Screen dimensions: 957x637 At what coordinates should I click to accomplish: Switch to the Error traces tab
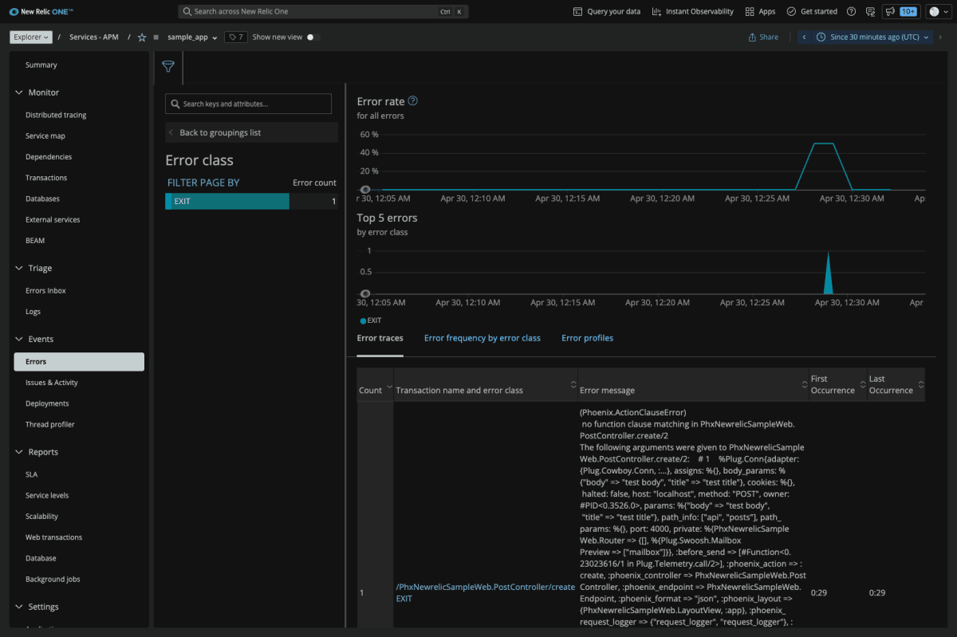coord(380,338)
